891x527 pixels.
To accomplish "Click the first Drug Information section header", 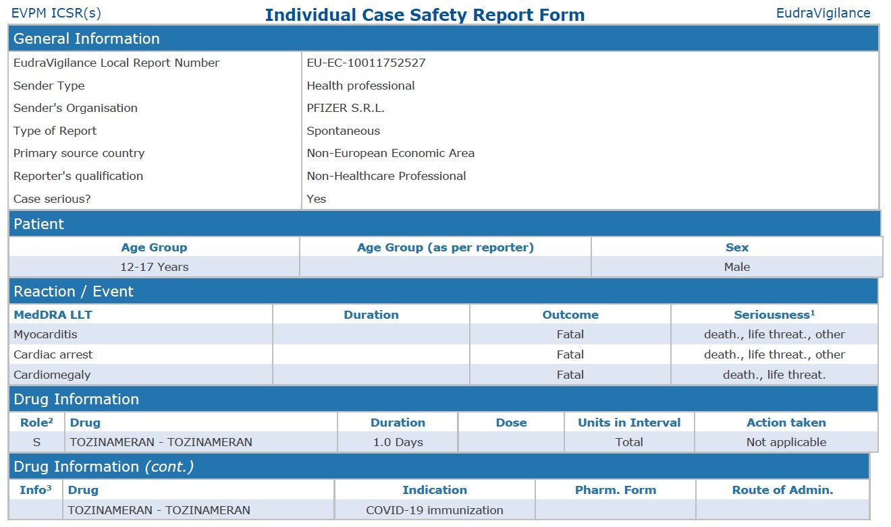I will (76, 399).
